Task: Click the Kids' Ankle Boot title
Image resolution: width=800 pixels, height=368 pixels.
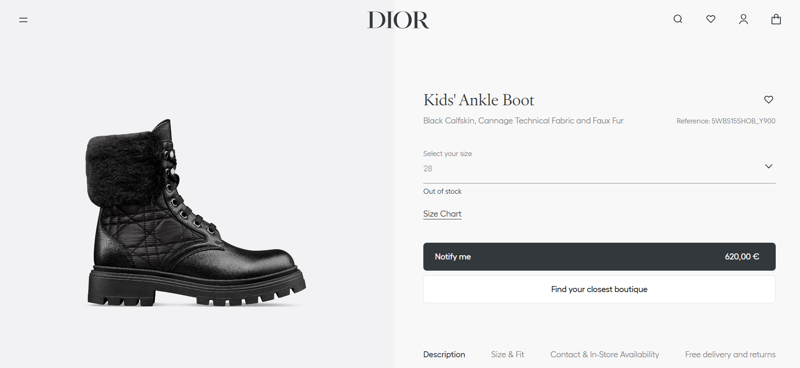Action: coord(478,100)
